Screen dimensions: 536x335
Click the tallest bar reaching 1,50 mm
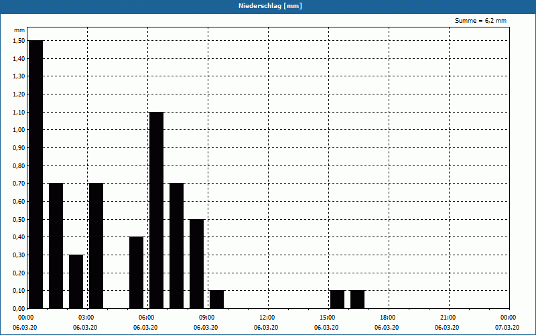pyautogui.click(x=36, y=174)
